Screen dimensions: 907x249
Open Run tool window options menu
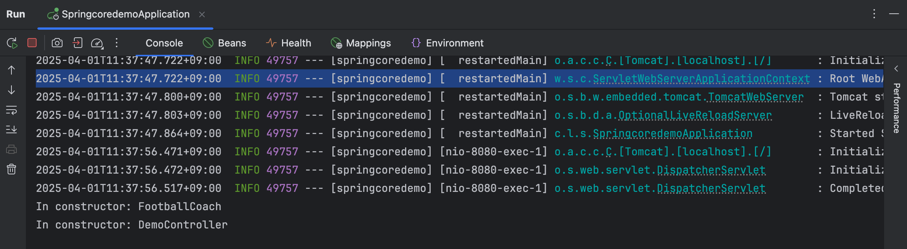click(x=874, y=14)
